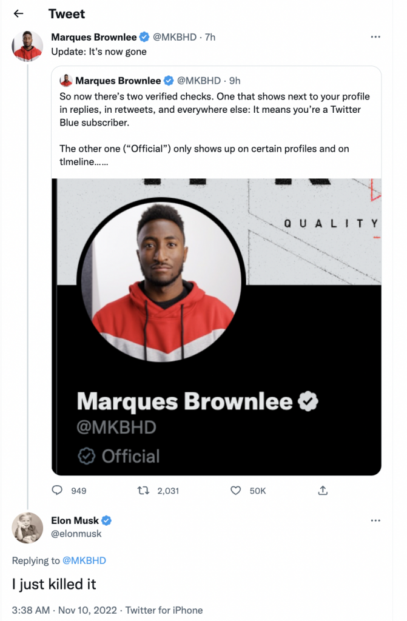Click the Elon Musk display name

75,521
